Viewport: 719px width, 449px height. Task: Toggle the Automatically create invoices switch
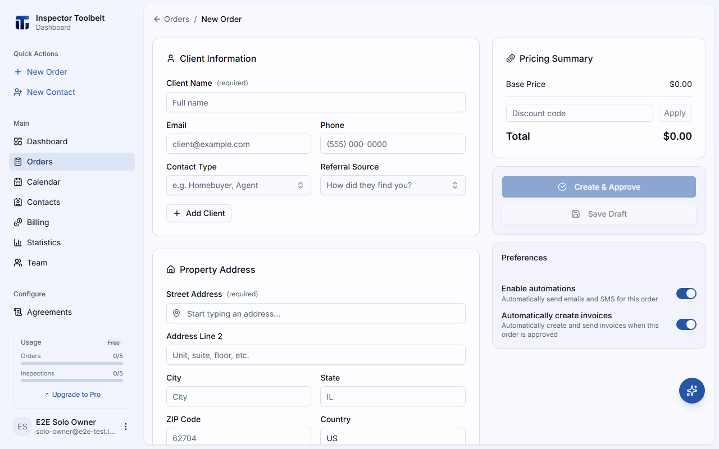click(x=686, y=324)
